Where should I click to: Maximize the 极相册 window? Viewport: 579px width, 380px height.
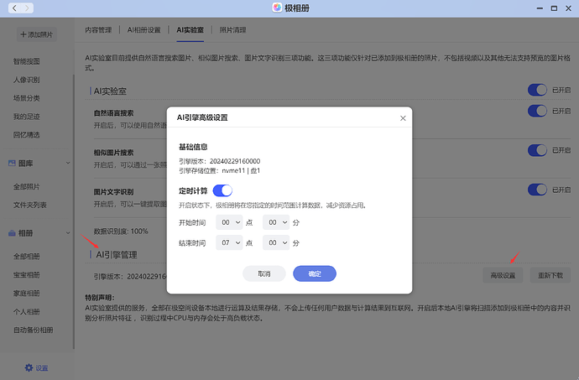coord(555,8)
